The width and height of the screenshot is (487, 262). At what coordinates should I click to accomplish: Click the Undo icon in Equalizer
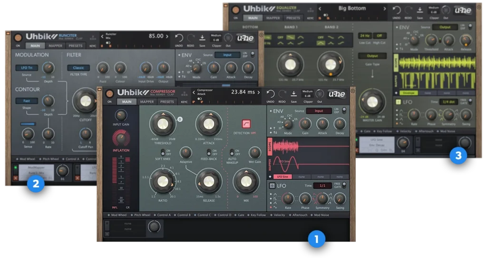click(x=396, y=10)
